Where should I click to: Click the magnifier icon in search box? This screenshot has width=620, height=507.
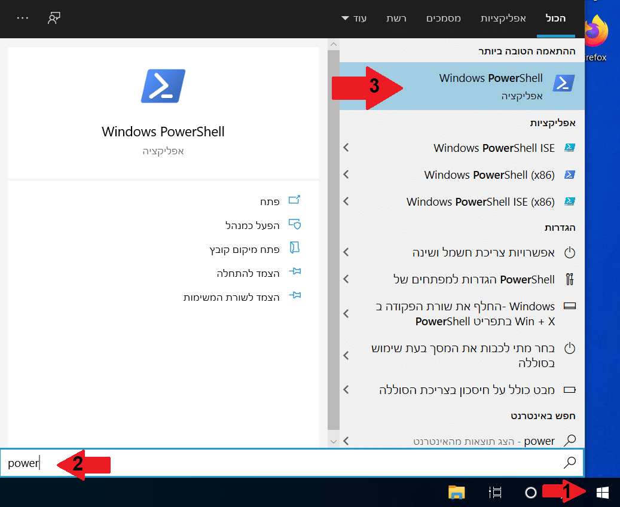pos(570,462)
